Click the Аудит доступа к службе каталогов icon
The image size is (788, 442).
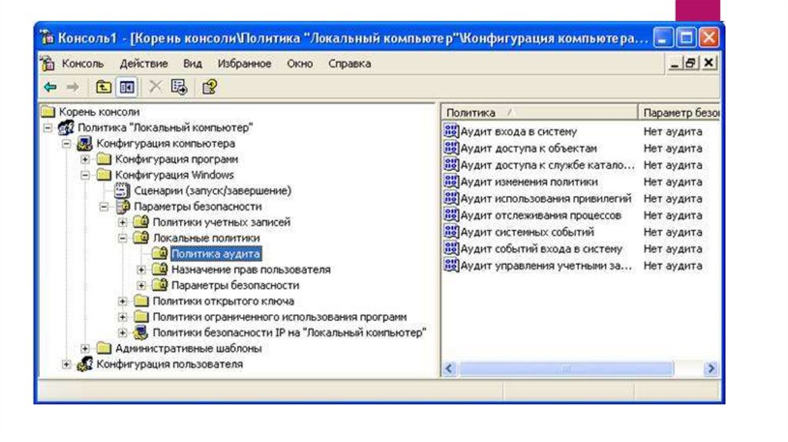pyautogui.click(x=451, y=165)
